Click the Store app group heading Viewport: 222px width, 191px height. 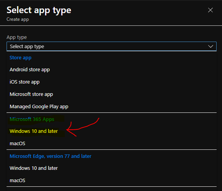click(x=20, y=58)
